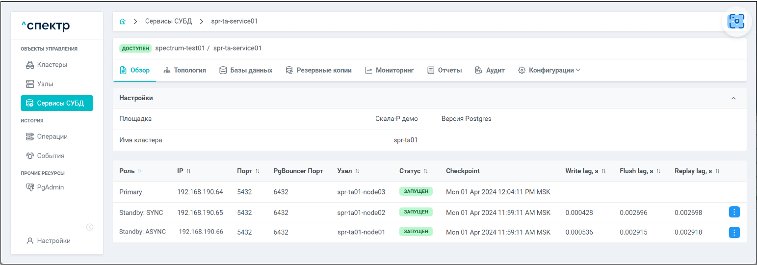Open three-dot menu for Standby: ASYNC row
The width and height of the screenshot is (757, 265).
point(734,232)
